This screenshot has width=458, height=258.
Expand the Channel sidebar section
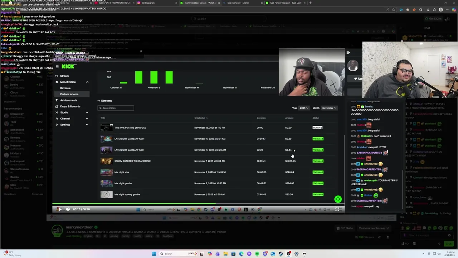(87, 119)
